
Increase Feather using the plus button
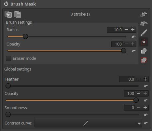[145, 79]
